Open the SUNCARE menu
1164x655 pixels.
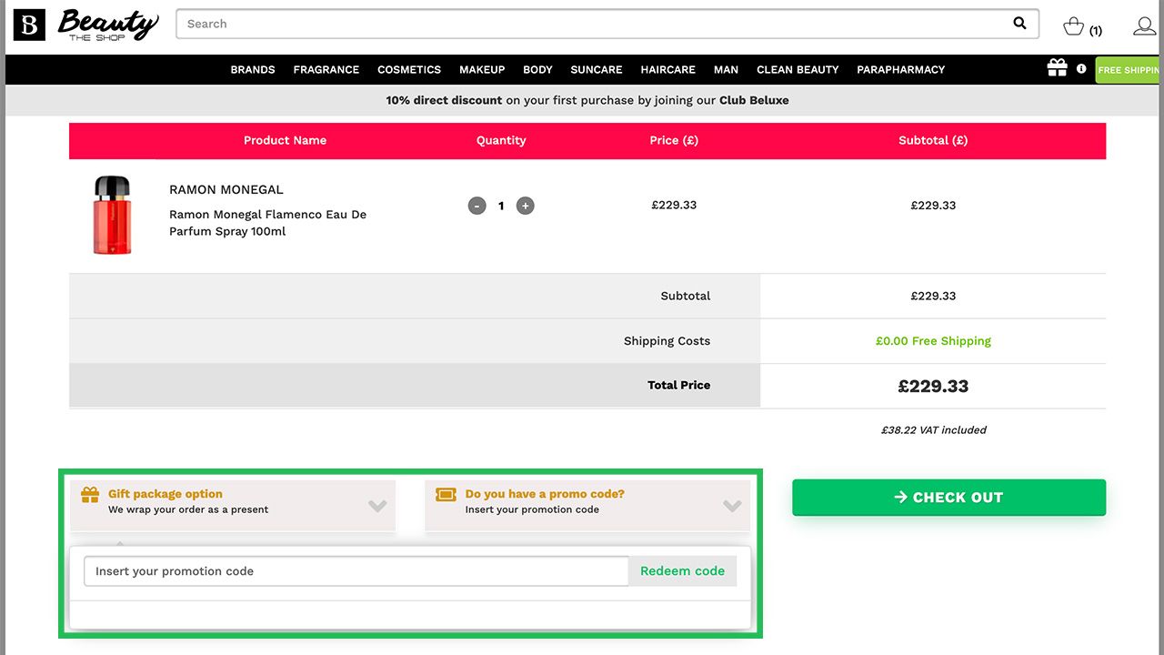597,69
